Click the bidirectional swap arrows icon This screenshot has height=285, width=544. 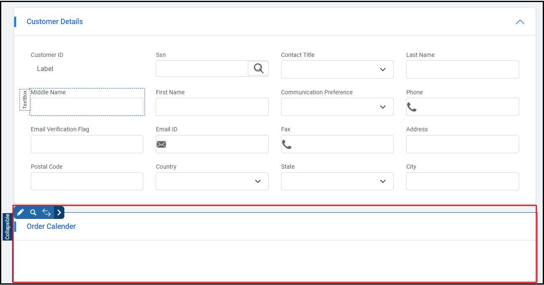point(47,212)
